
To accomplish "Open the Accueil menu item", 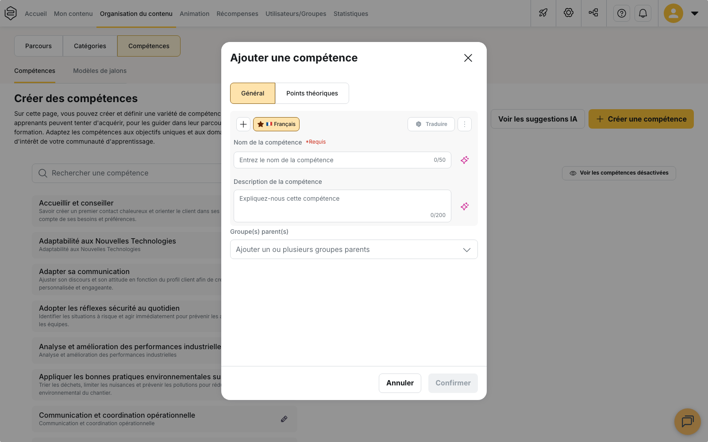I will click(x=36, y=14).
